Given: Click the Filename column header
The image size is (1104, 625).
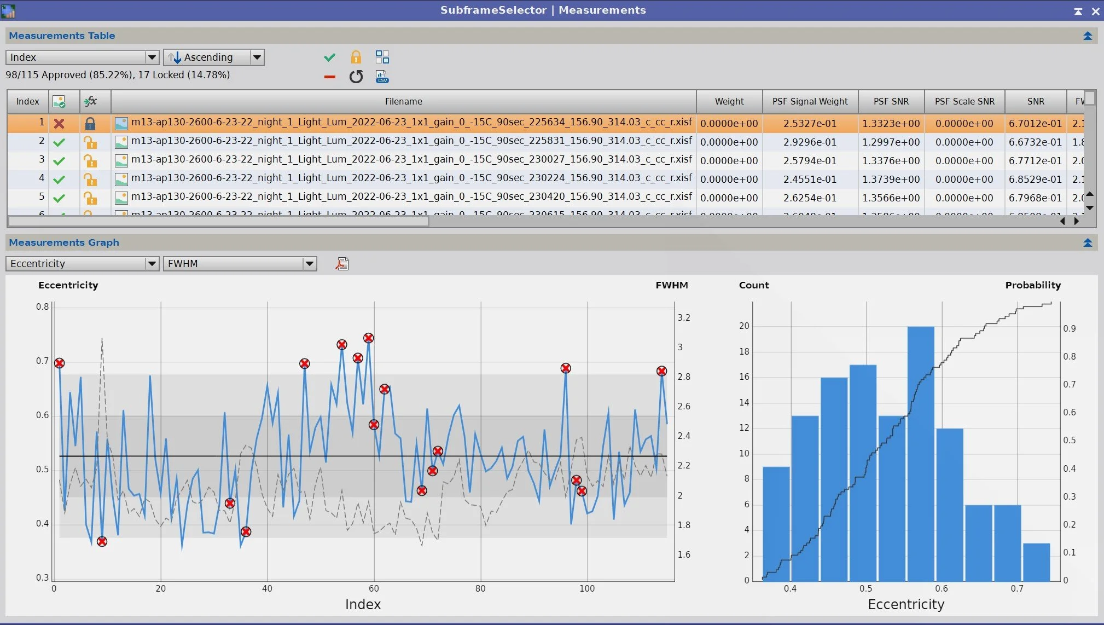Looking at the screenshot, I should 403,101.
